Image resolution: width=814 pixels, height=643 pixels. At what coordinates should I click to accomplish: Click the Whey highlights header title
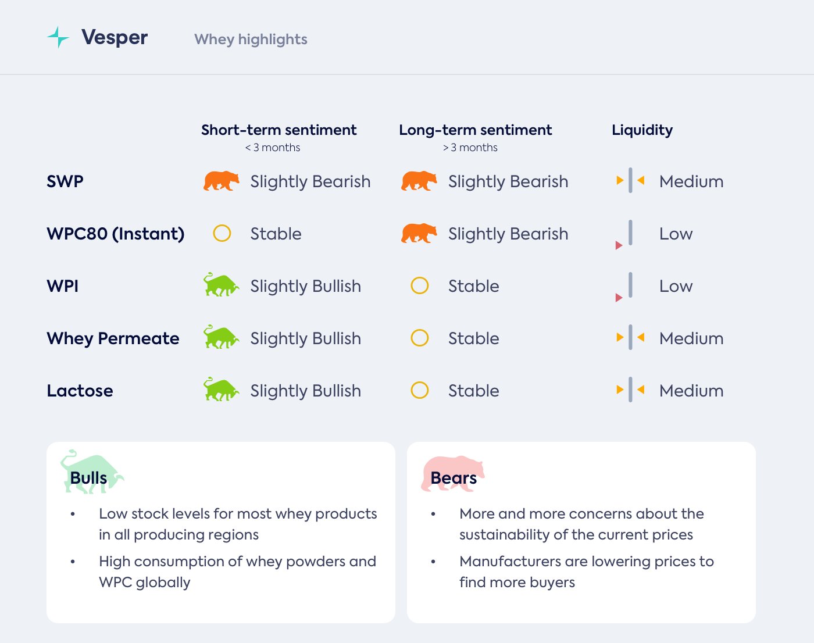click(x=251, y=40)
